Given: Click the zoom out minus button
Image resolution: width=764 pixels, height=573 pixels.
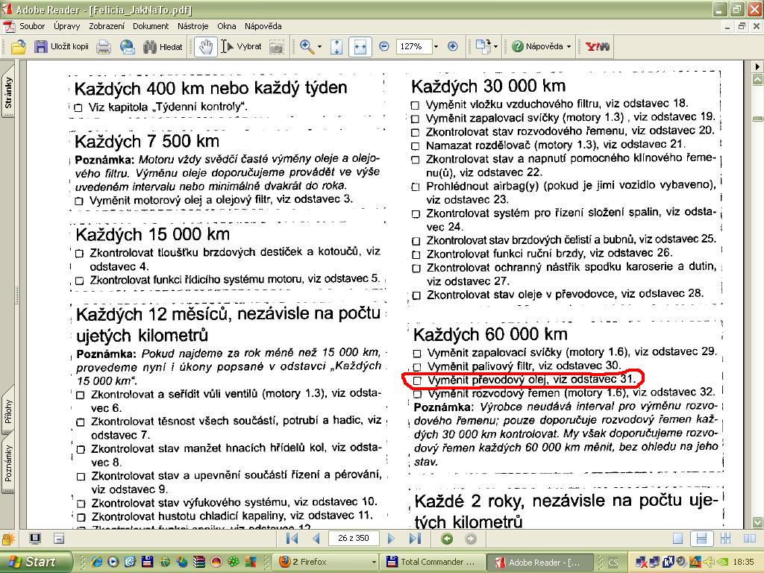Looking at the screenshot, I should (x=384, y=46).
